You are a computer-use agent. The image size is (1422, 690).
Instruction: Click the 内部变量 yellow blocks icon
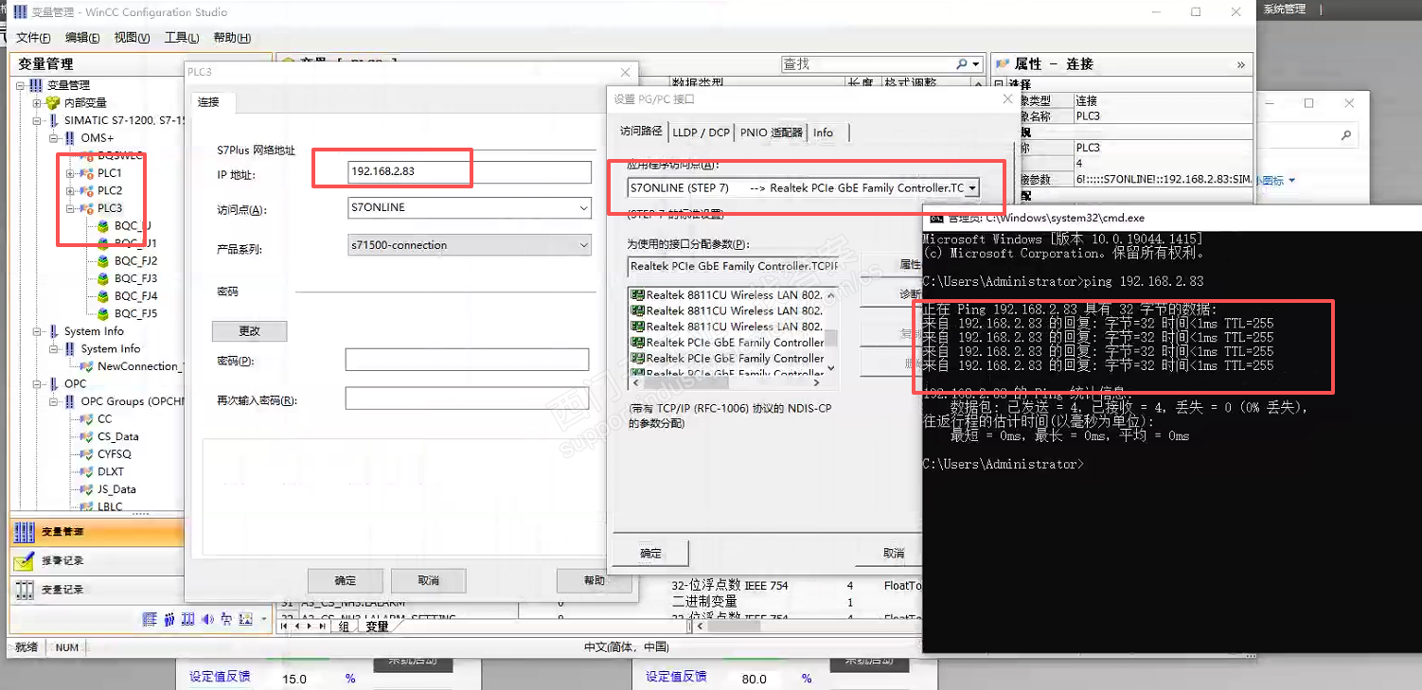pyautogui.click(x=53, y=103)
